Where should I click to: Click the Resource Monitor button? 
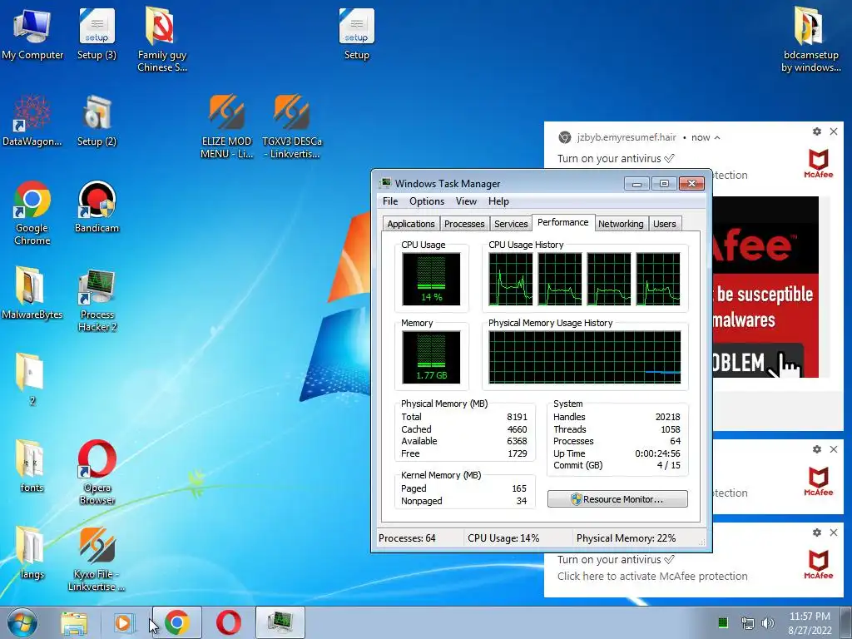coord(617,499)
